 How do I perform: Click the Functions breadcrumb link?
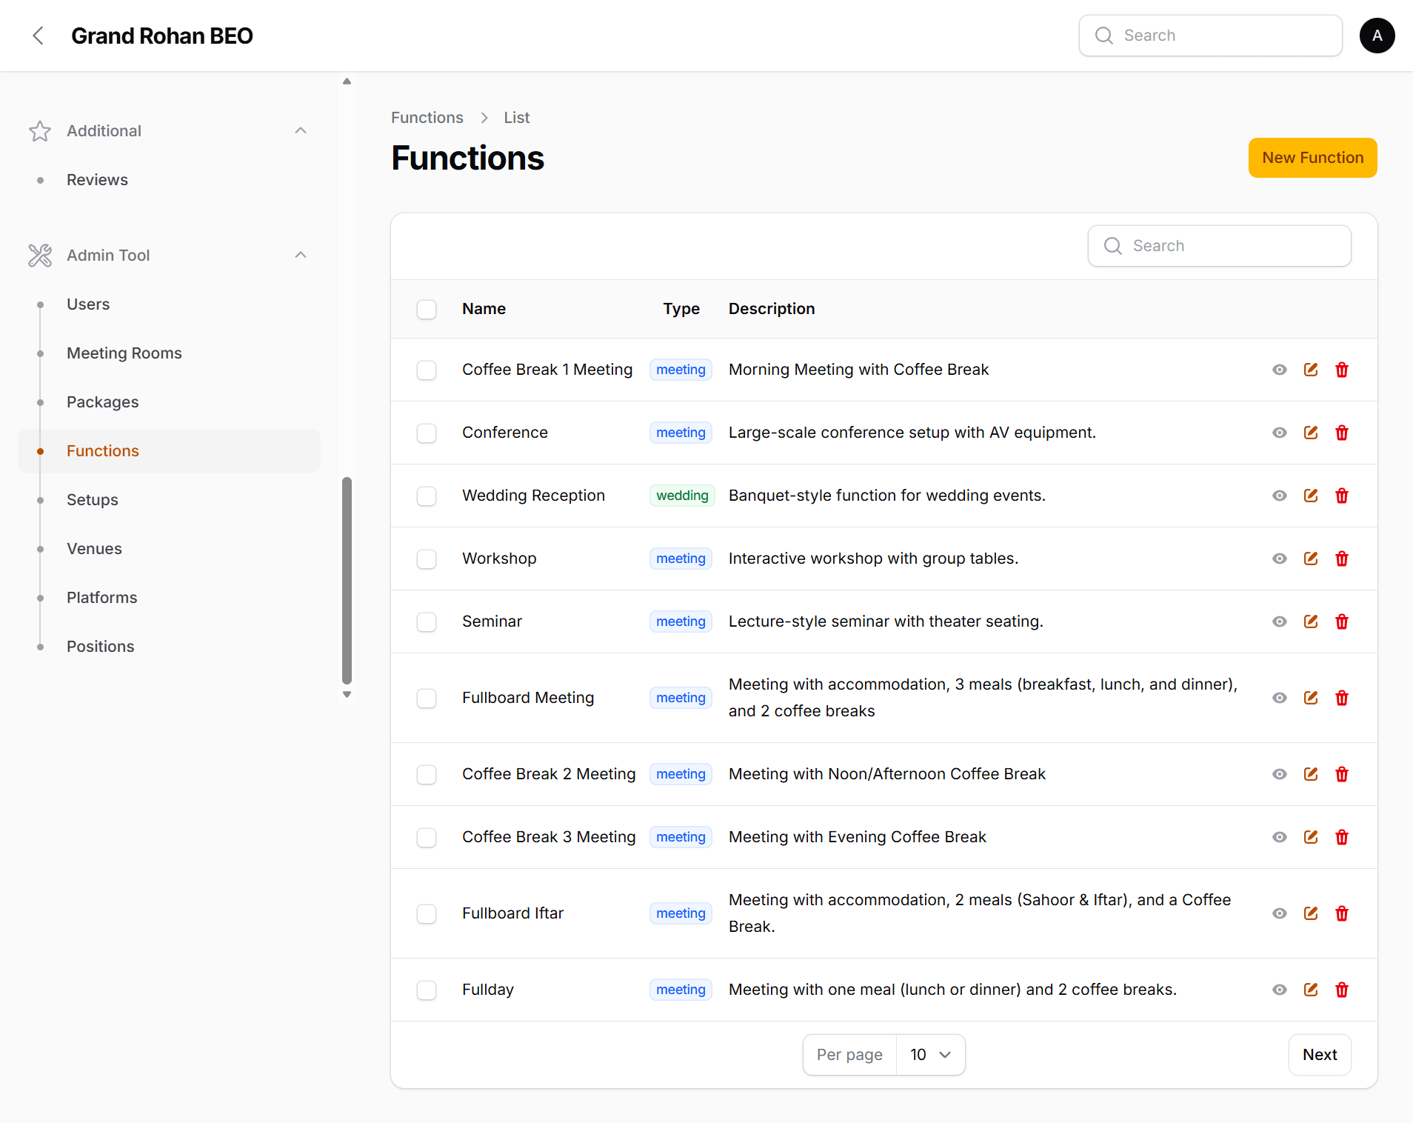(x=427, y=118)
